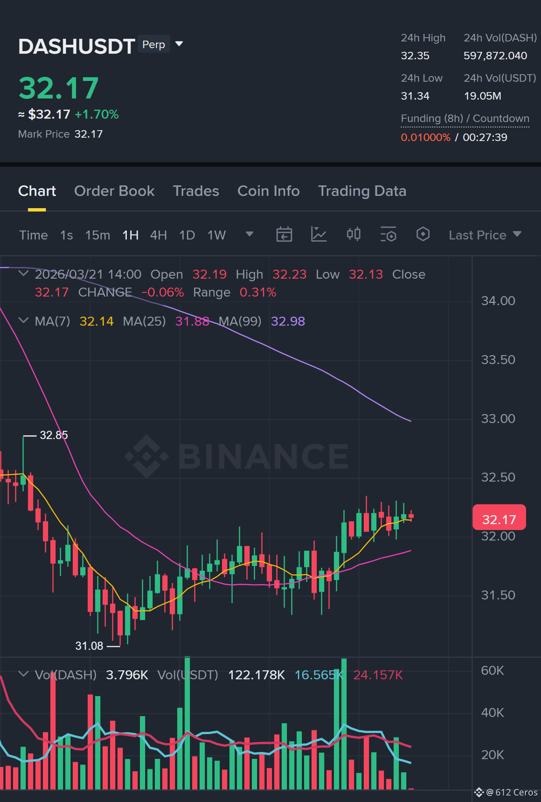This screenshot has width=541, height=802.
Task: Click the Funding (8h) / Countdown link
Action: pos(465,119)
